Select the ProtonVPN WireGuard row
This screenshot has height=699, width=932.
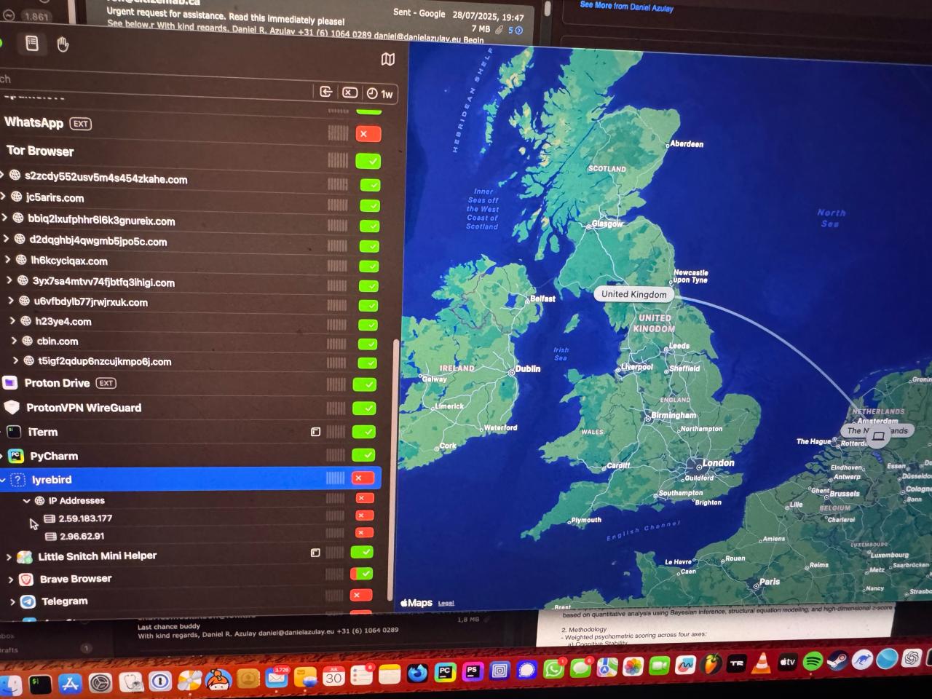point(84,408)
